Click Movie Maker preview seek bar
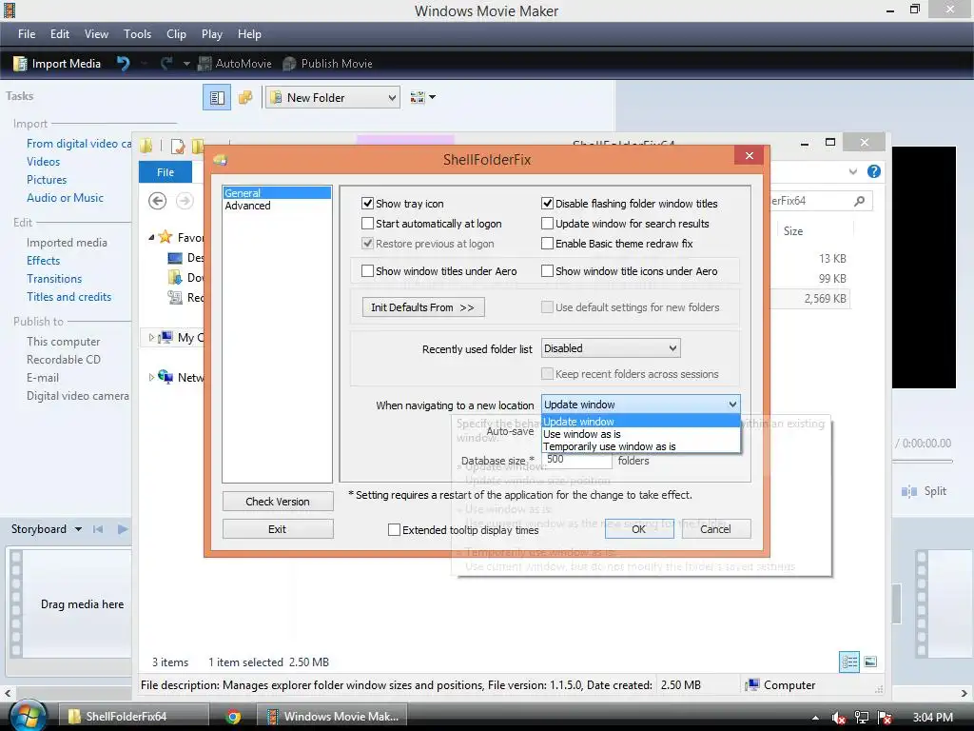The height and width of the screenshot is (731, 974). tap(922, 462)
